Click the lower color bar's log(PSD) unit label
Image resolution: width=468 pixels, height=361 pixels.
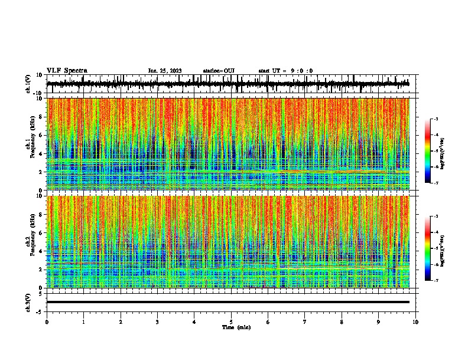tap(443, 251)
